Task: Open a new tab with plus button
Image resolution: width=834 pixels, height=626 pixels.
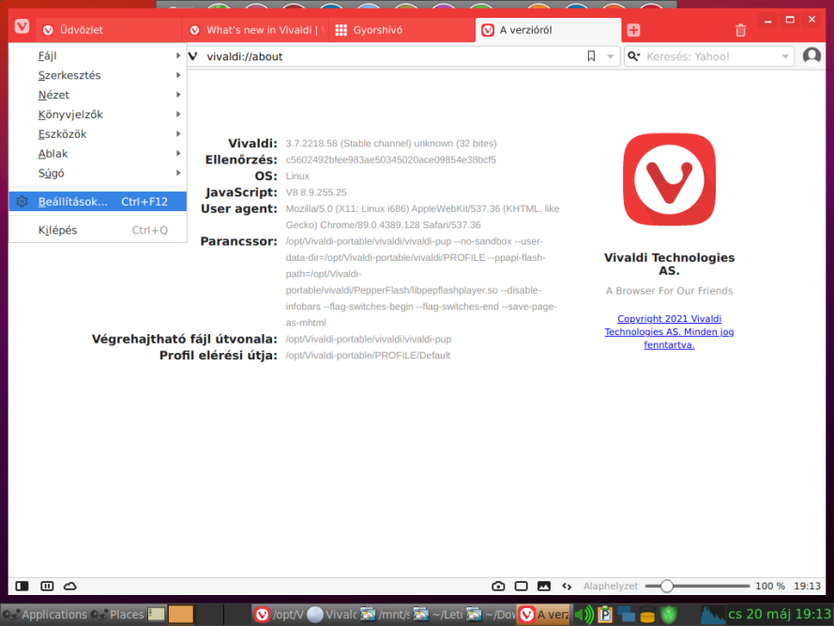Action: point(633,30)
